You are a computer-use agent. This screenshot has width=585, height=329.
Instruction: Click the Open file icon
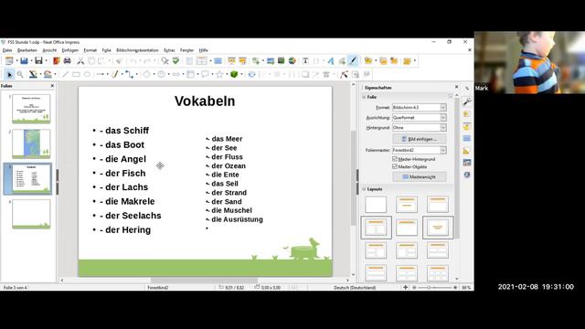tap(25, 61)
